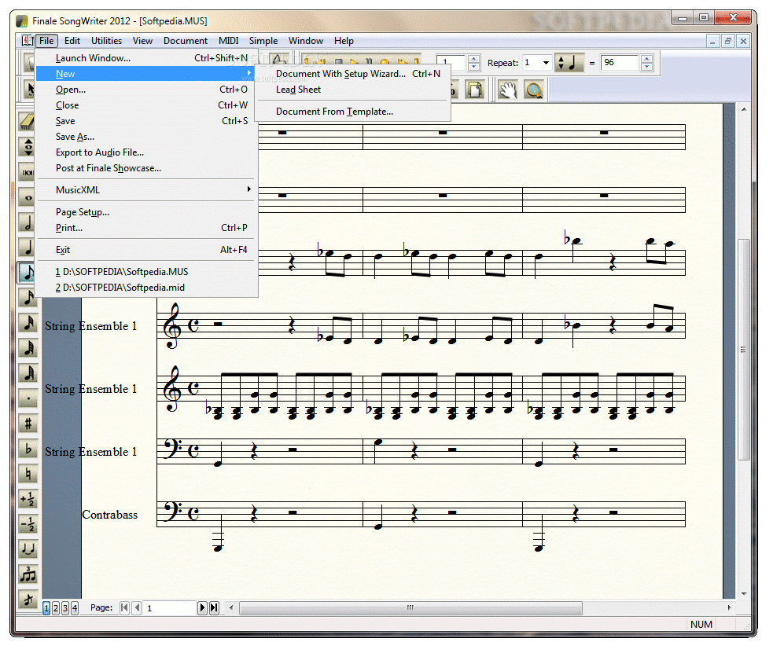
Task: Choose the double whole note duration
Action: tap(28, 172)
